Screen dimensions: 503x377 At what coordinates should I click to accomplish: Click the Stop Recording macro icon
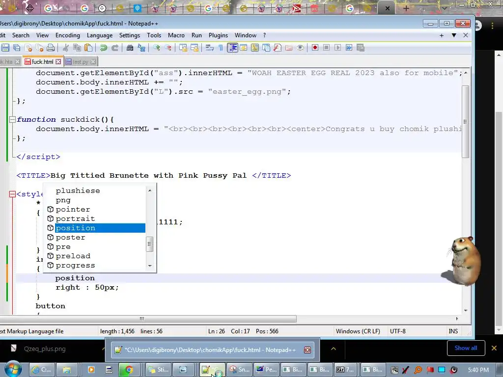point(326,48)
